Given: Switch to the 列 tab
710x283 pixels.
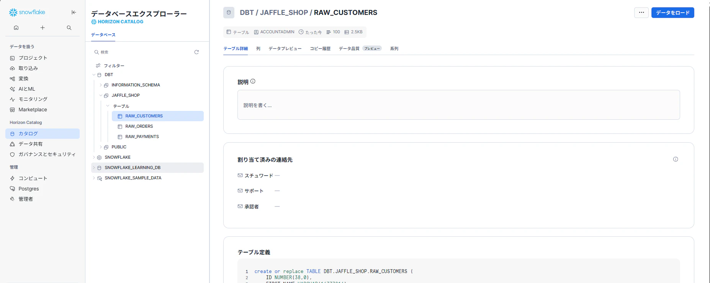Looking at the screenshot, I should [258, 49].
